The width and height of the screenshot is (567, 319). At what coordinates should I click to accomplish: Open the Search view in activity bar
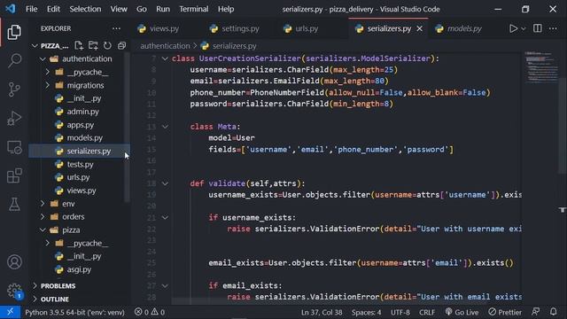coord(14,60)
